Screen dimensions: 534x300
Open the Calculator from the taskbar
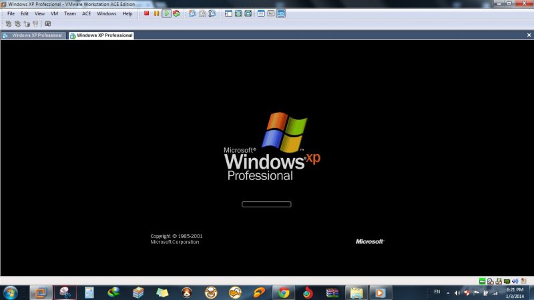point(89,293)
